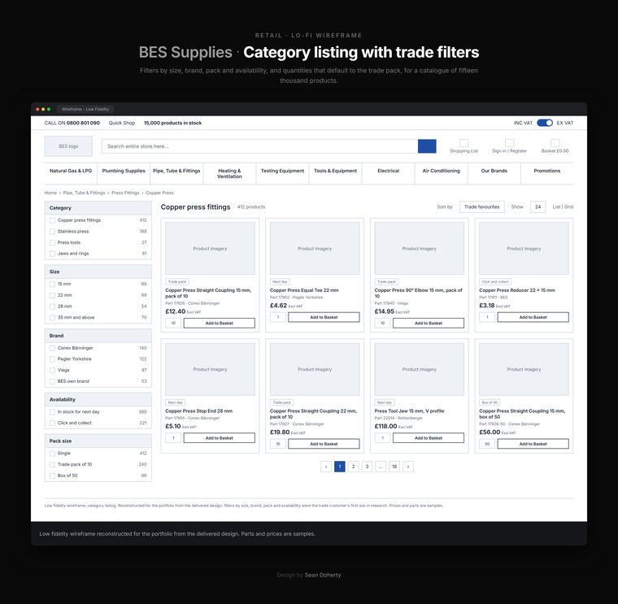This screenshot has width=618, height=604.
Task: Check the 35 mm and above filter
Action: click(x=52, y=317)
